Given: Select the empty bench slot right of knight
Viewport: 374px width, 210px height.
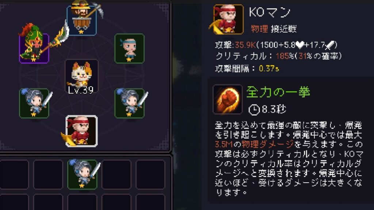Looking at the screenshot, I should [x=117, y=174].
